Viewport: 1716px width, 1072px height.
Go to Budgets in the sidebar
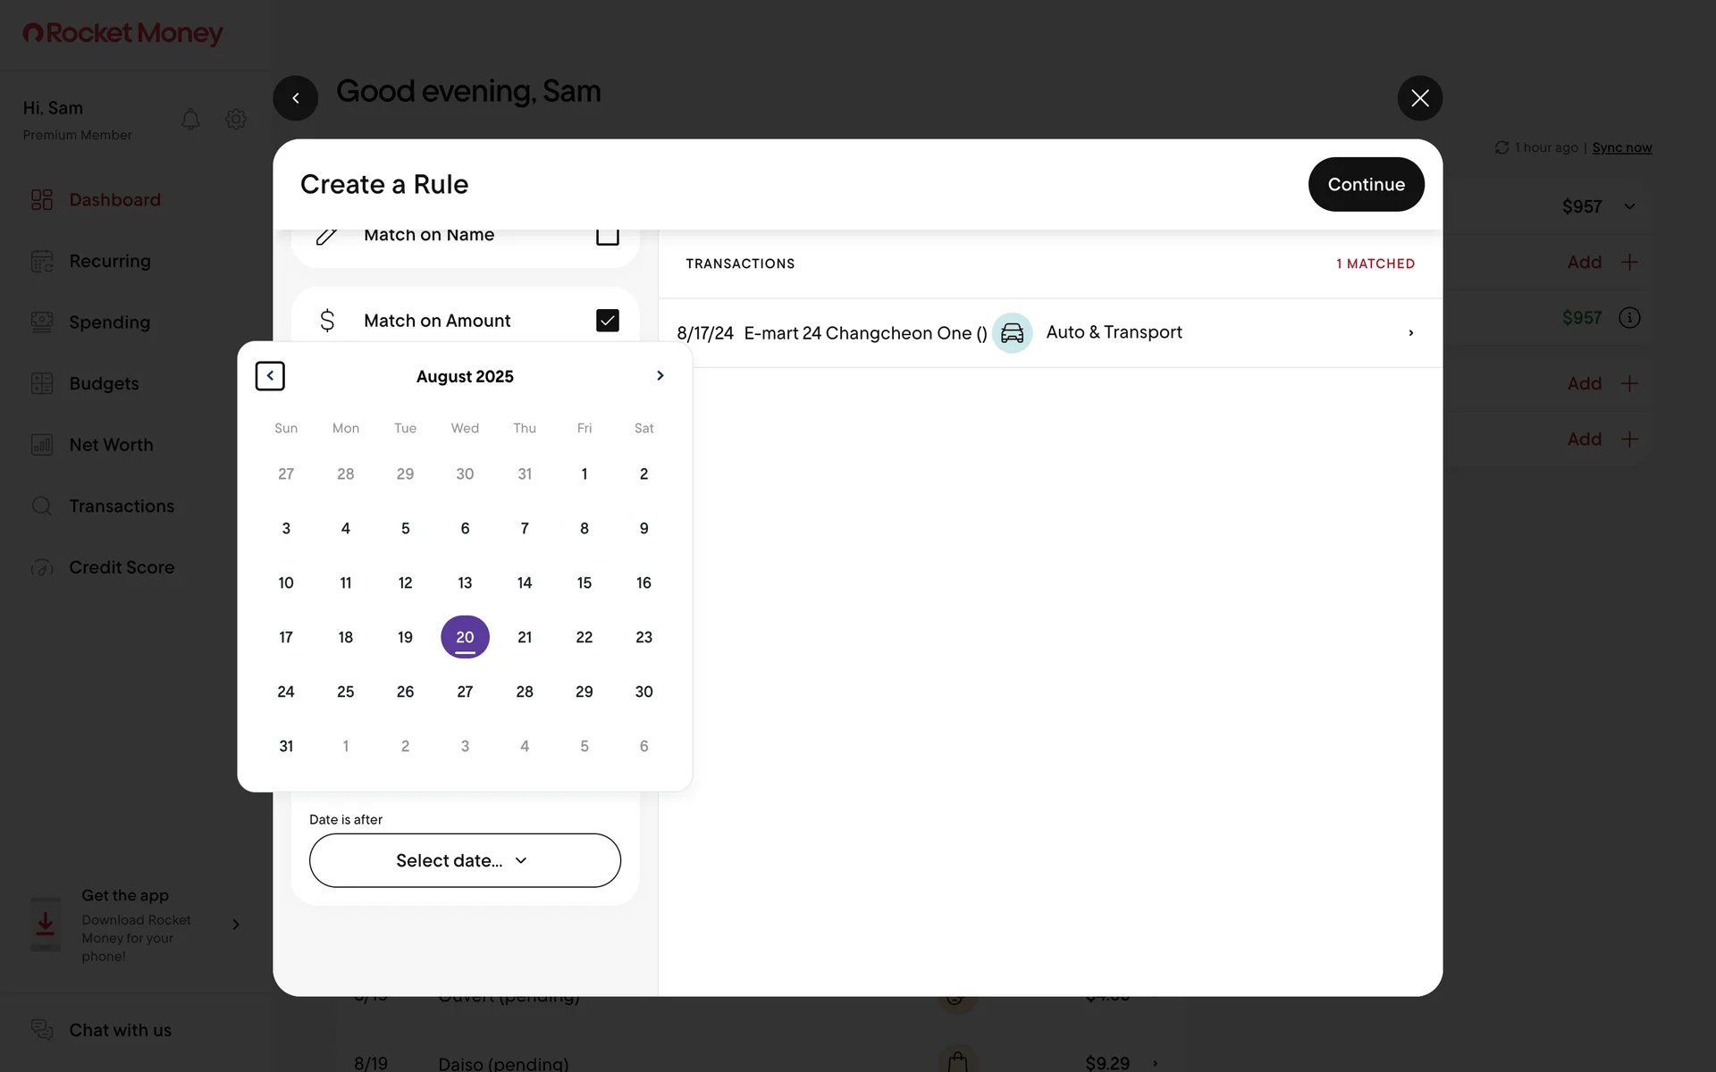pos(104,384)
